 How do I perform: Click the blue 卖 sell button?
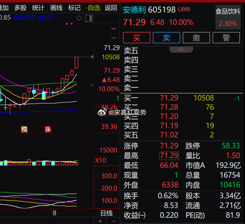[166, 38]
